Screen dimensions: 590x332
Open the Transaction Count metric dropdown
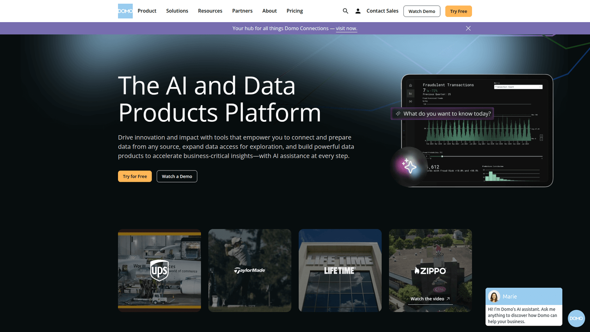coord(518,87)
